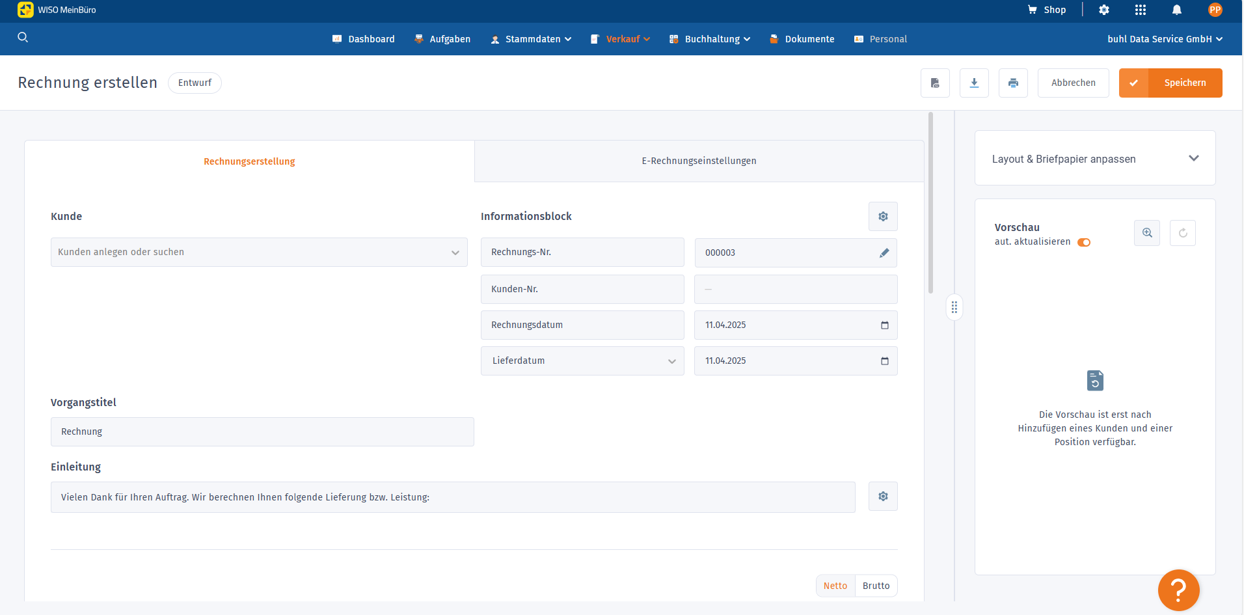1244x615 pixels.
Task: Open the PP user avatar
Action: (1215, 10)
